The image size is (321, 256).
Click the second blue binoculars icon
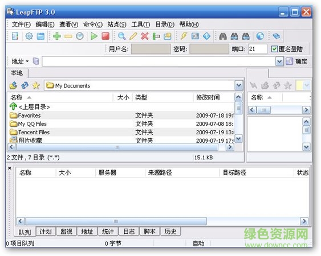pyautogui.click(x=234, y=36)
